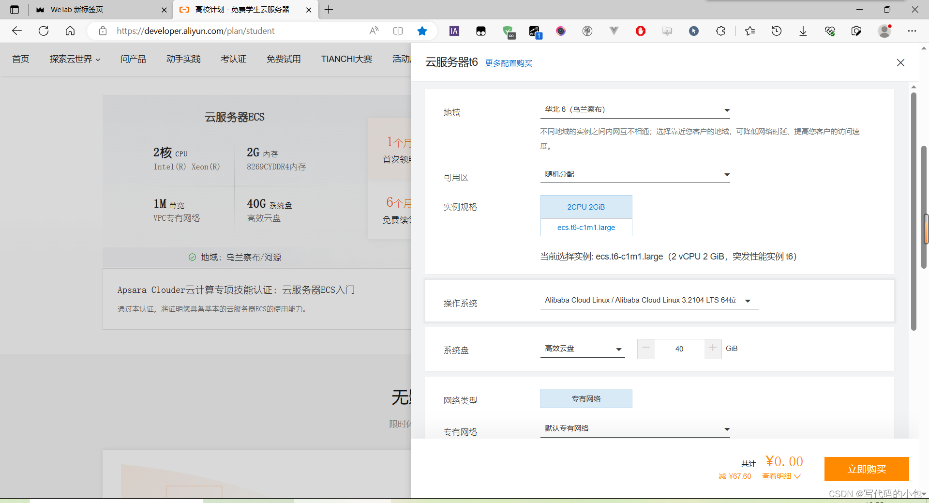Open the browser screenshot/collections icon
929x503 pixels.
point(856,31)
